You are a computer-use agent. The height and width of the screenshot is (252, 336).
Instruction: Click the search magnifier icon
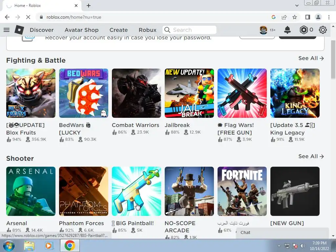[167, 30]
